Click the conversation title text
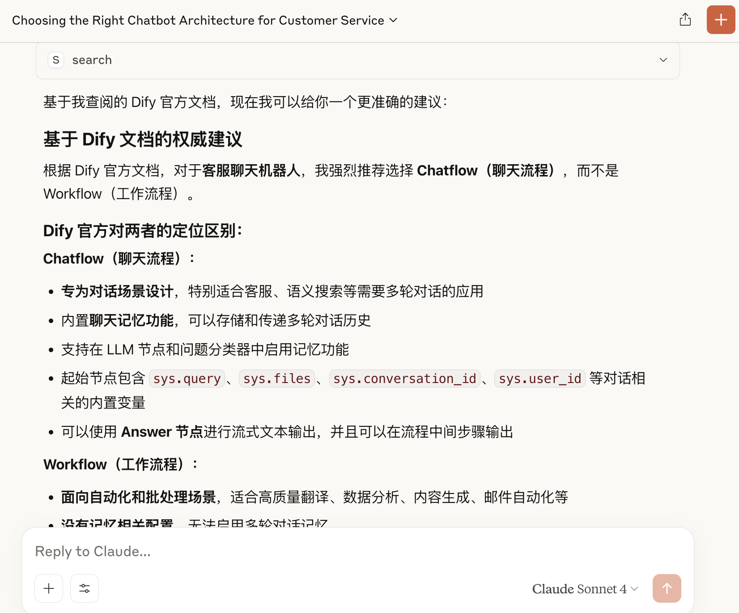739x613 pixels. [198, 20]
